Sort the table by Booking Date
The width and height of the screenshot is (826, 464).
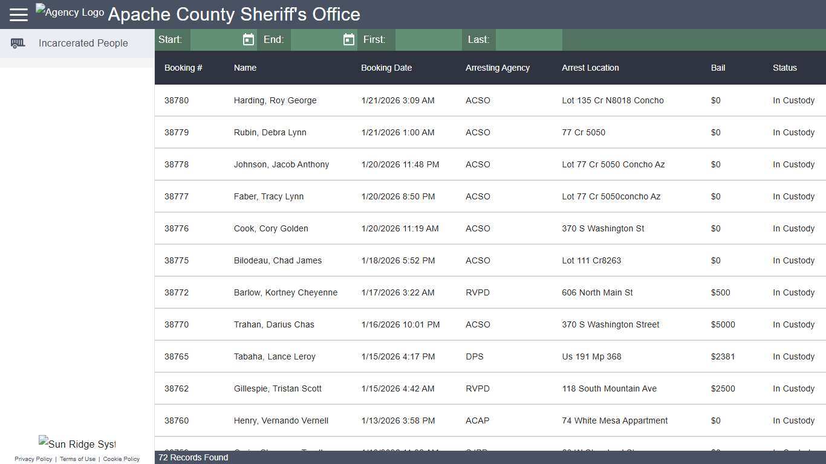[x=386, y=68]
